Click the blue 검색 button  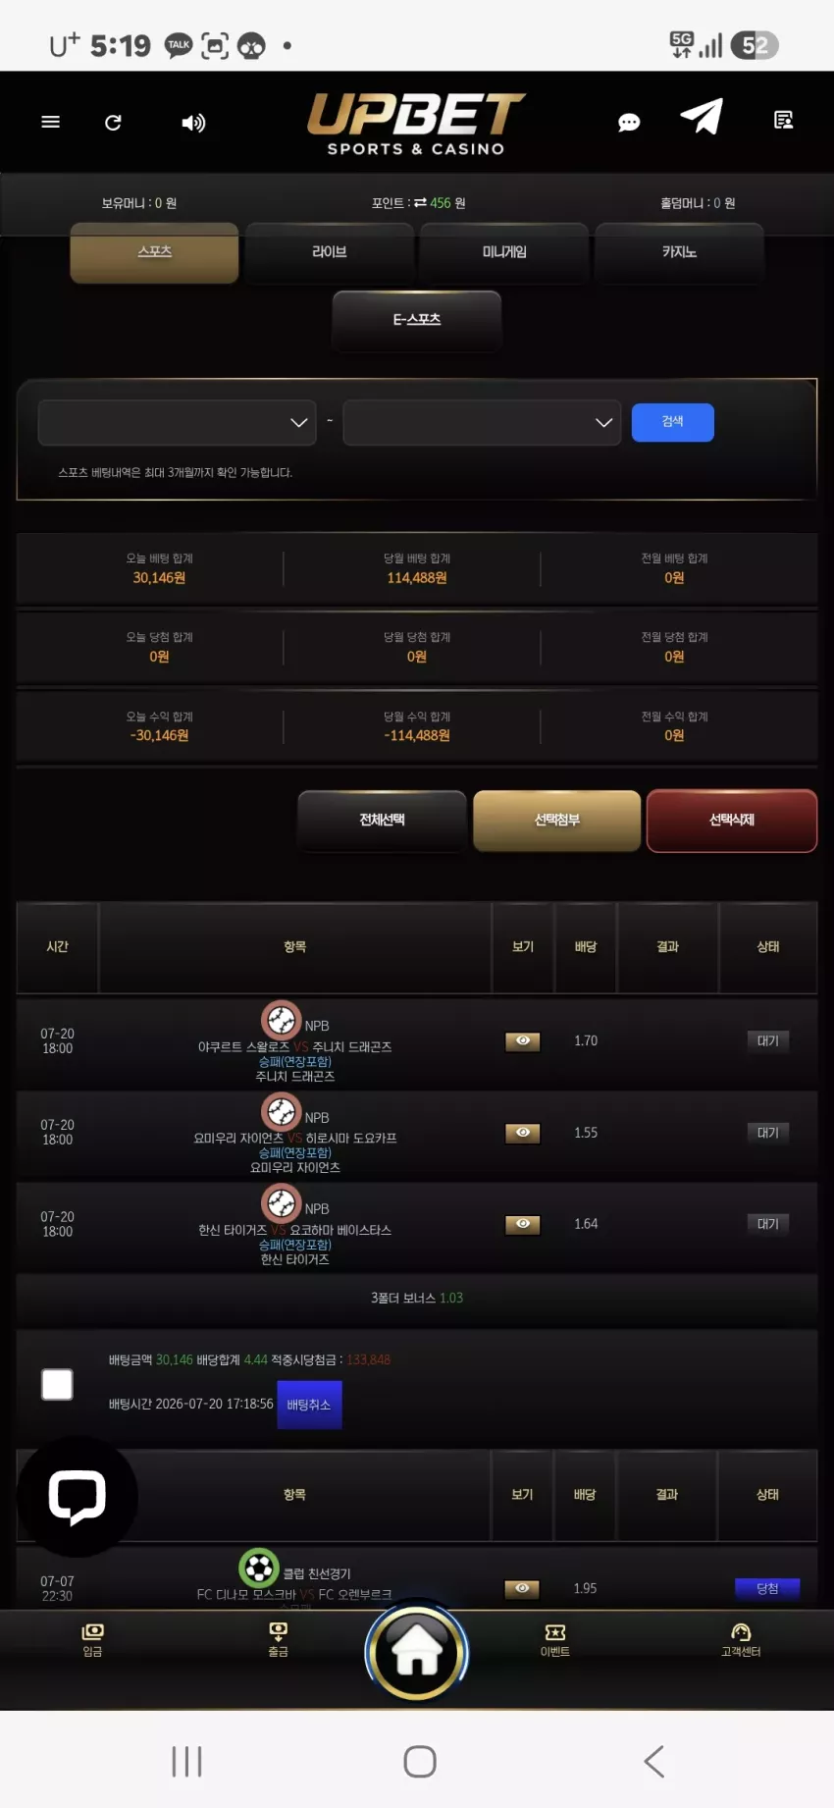pyautogui.click(x=672, y=422)
